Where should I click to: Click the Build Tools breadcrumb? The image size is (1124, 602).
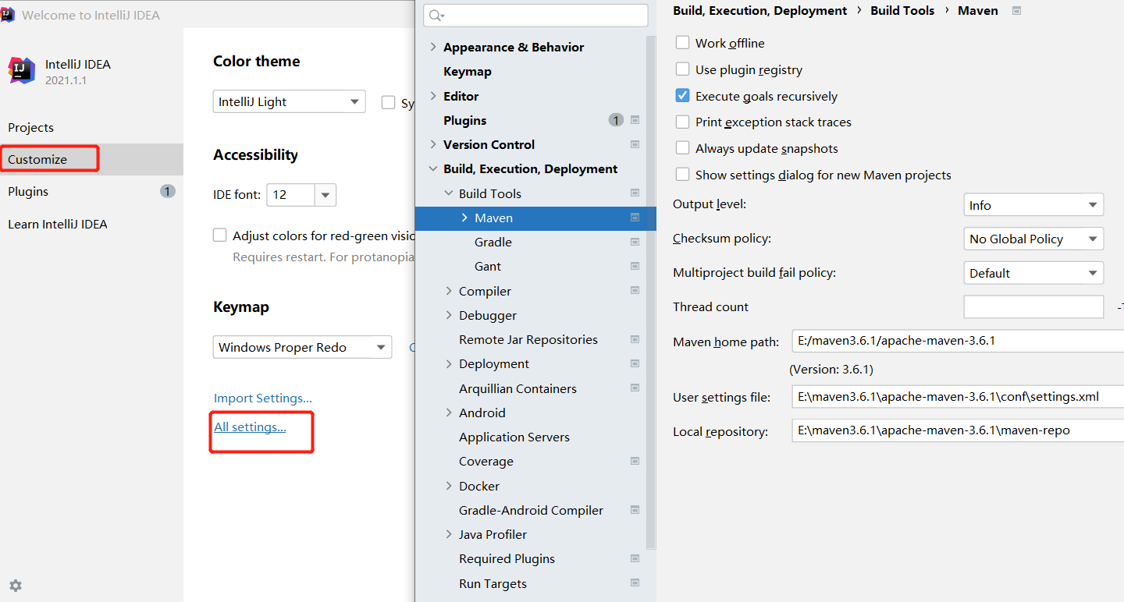tap(902, 10)
